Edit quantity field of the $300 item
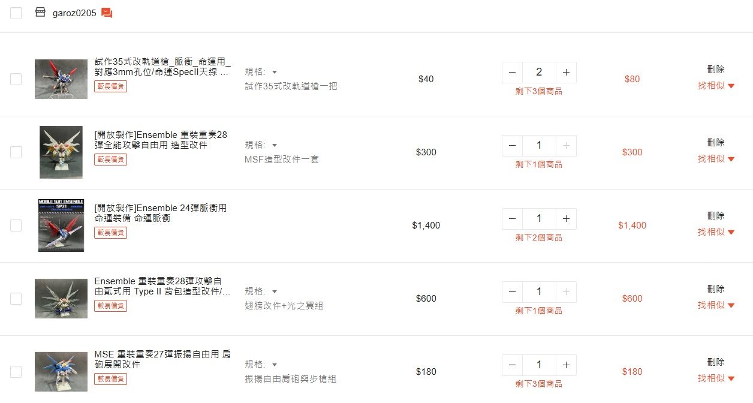Screen dimensions: 753x403 [x=539, y=145]
